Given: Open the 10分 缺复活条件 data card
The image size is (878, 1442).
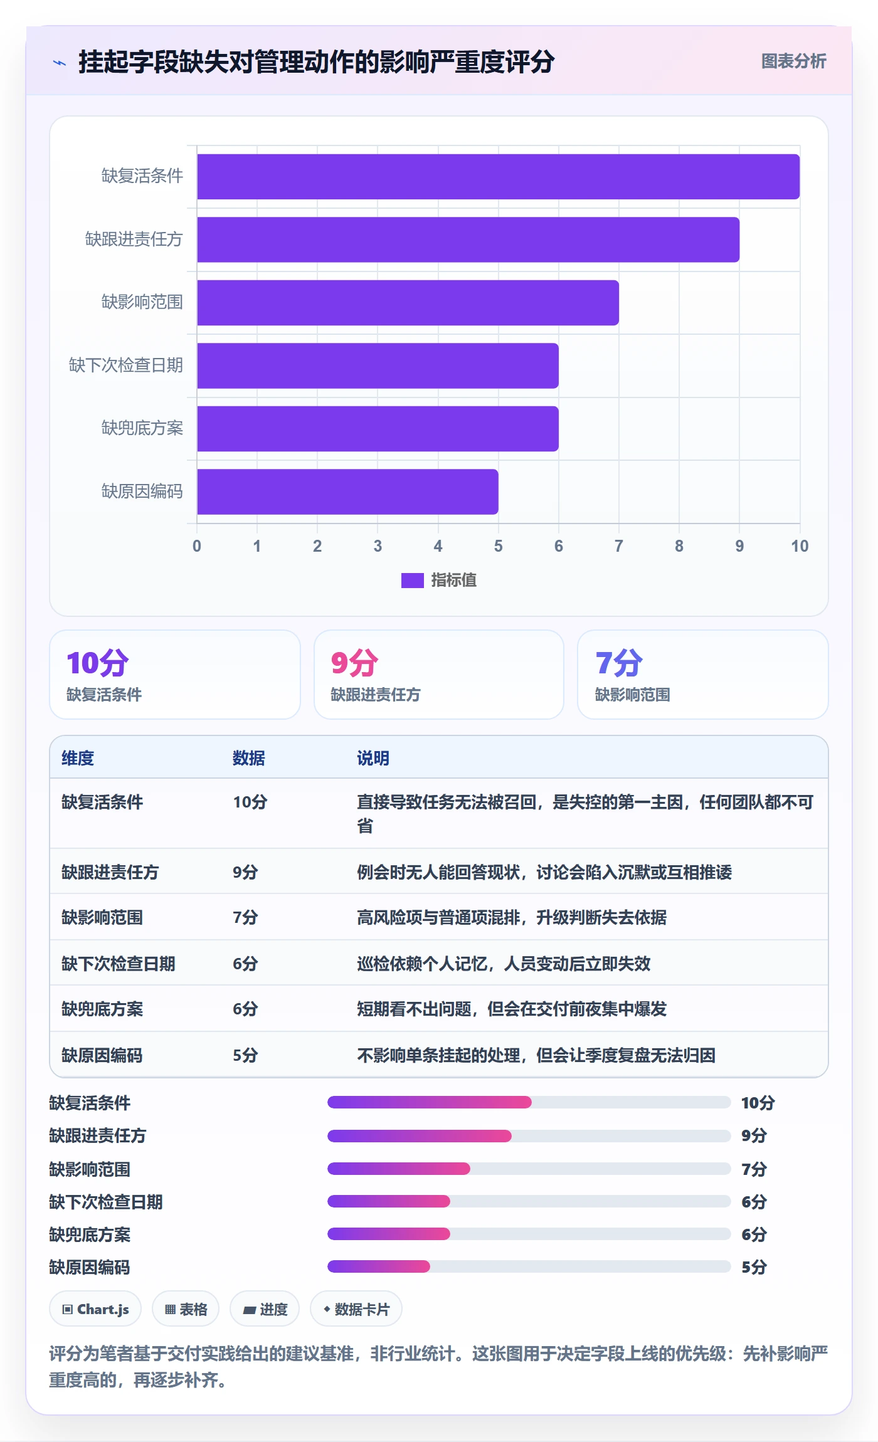Looking at the screenshot, I should [175, 675].
